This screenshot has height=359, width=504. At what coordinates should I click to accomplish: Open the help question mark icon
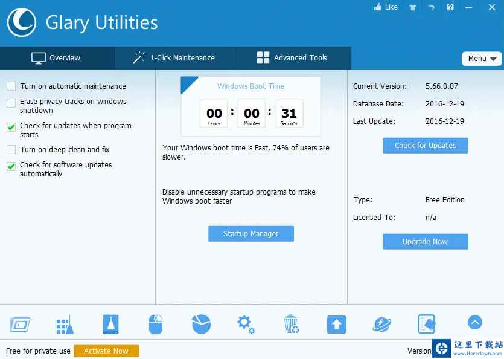click(450, 7)
